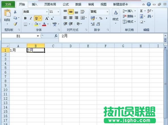This screenshot has width=168, height=125.
Task: Open Excel help question mark
Action: 149,5
